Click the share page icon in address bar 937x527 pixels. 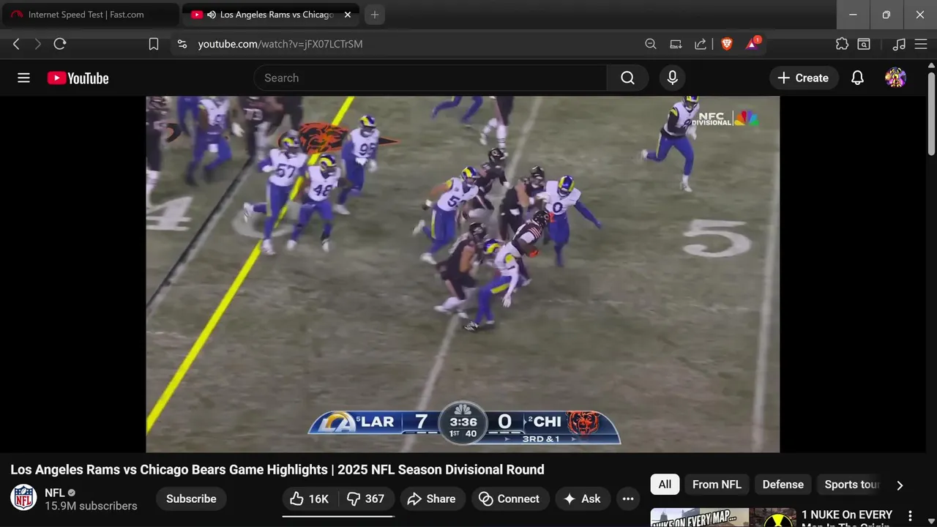[701, 44]
